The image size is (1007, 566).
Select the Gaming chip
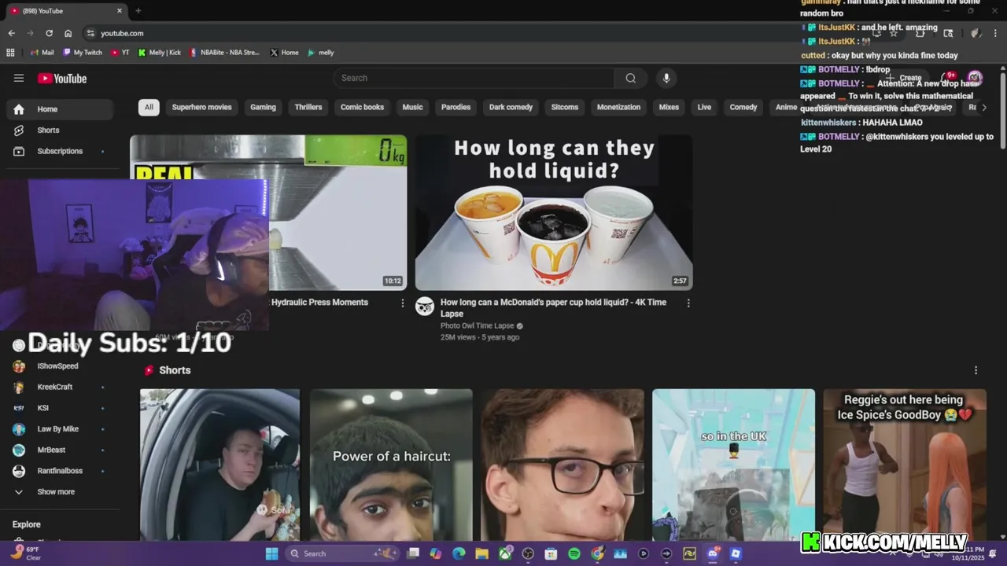tap(263, 107)
